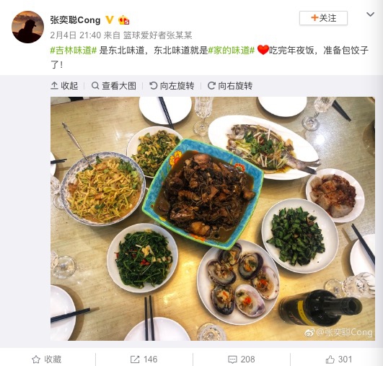
Task: Click the yellow V verified badge
Action: pyautogui.click(x=110, y=19)
